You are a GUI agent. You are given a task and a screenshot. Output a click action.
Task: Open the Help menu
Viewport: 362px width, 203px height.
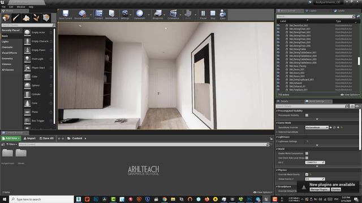[31, 7]
